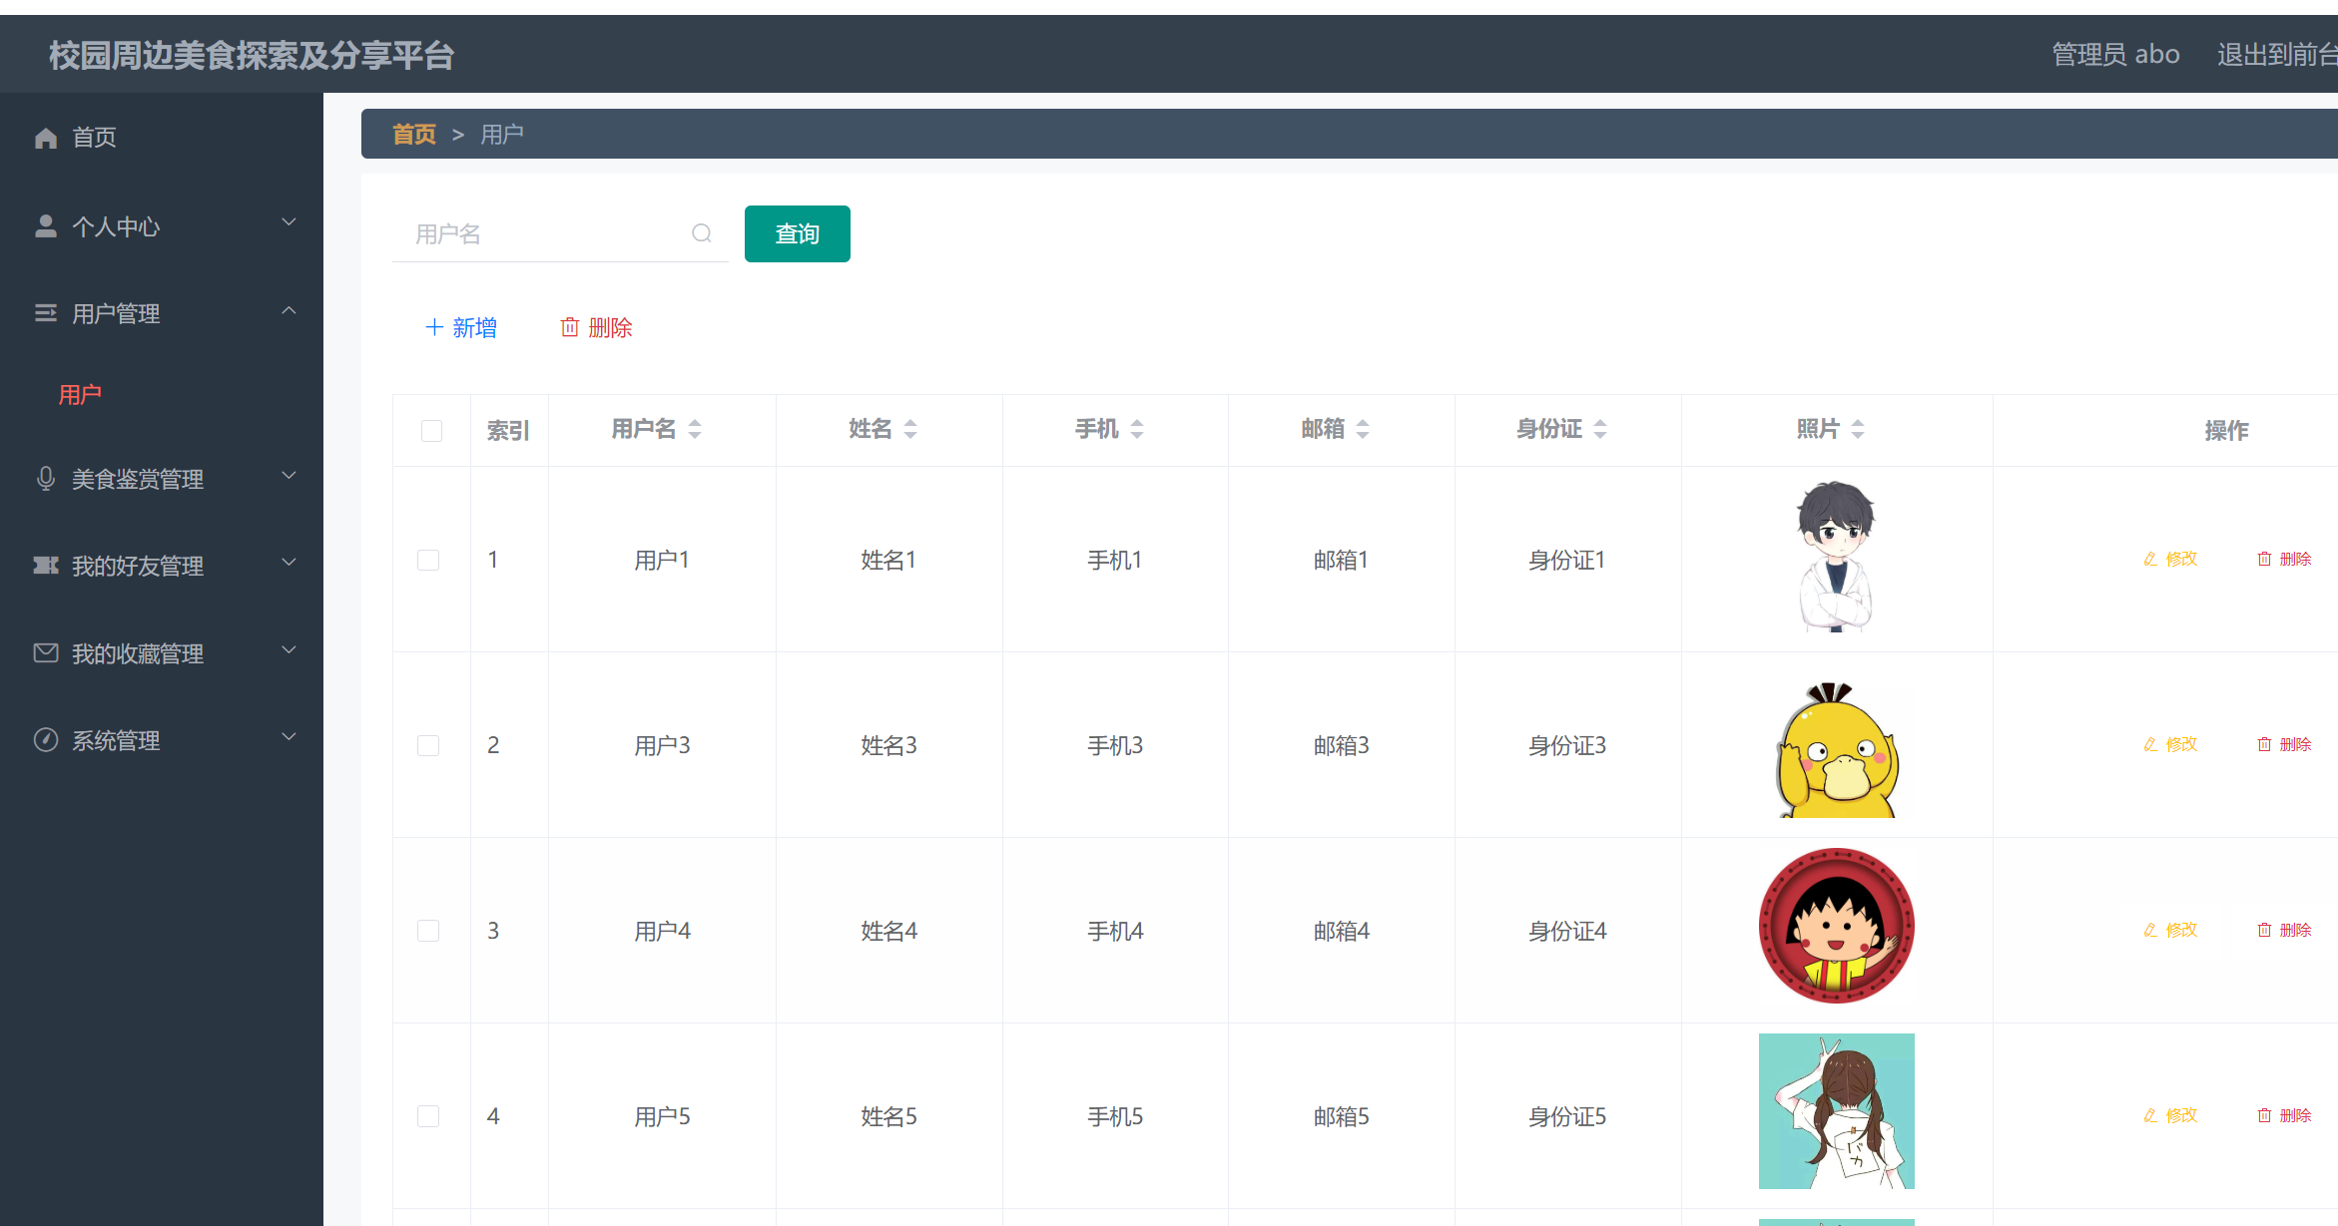Click the 首页 breadcrumb link
Viewport: 2338px width, 1226px height.
[x=413, y=134]
